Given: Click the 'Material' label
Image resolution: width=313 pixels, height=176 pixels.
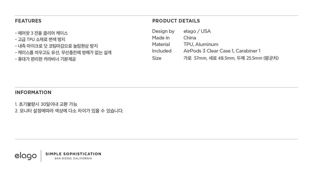Looking at the screenshot, I should point(161,44).
